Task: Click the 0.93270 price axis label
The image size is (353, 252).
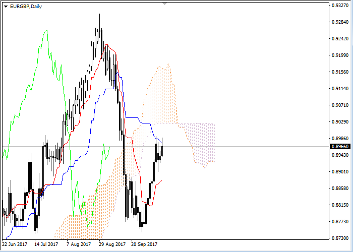Action: coord(340,6)
